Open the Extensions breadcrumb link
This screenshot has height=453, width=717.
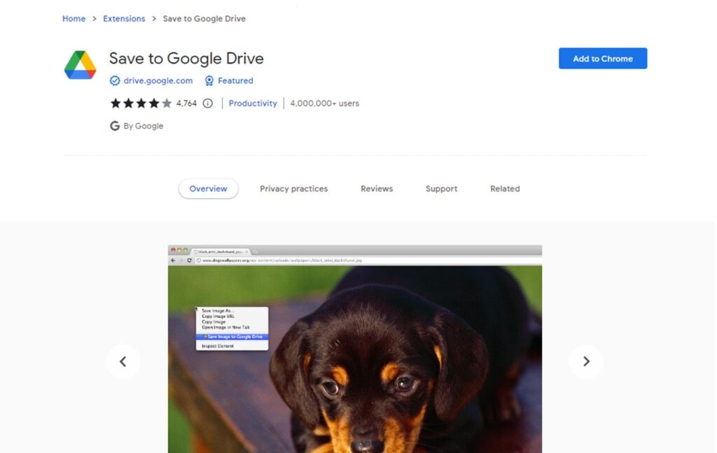(124, 19)
